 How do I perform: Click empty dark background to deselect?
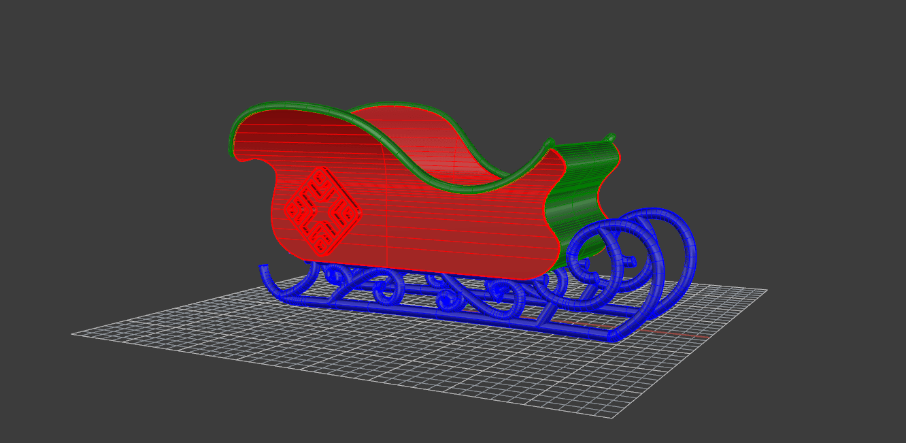pos(136,102)
